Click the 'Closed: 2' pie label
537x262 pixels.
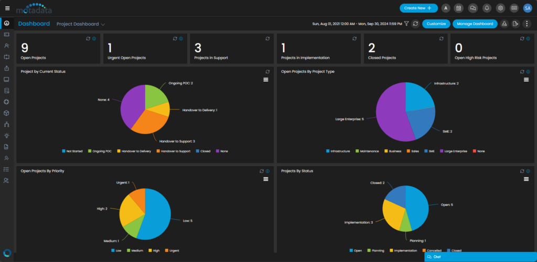click(x=378, y=183)
